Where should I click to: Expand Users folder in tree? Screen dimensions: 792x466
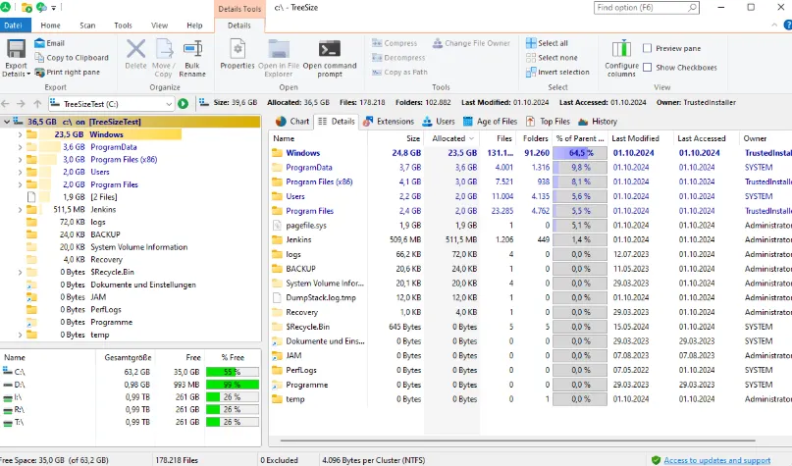point(20,172)
